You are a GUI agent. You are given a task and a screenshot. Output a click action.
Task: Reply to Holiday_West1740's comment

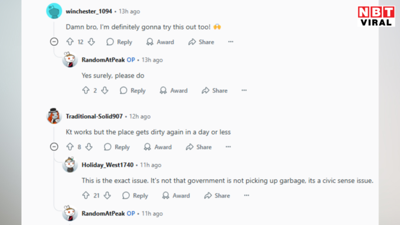[x=135, y=196]
